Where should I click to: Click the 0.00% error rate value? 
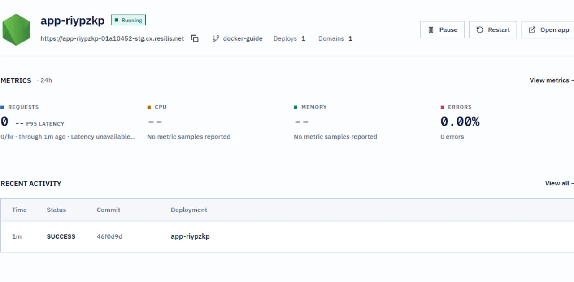(x=460, y=121)
